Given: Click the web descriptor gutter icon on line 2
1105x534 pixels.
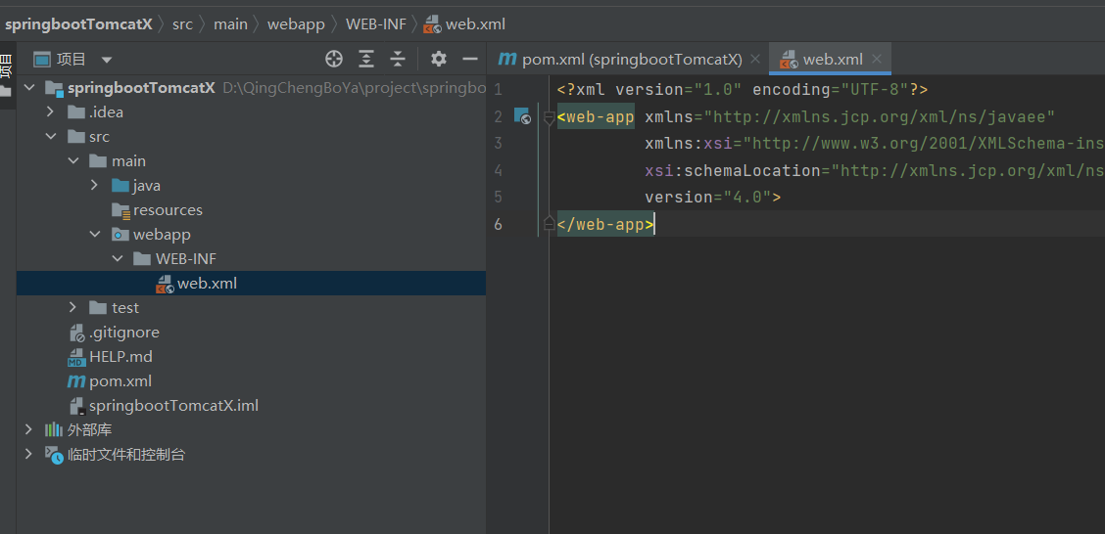Looking at the screenshot, I should coord(522,116).
